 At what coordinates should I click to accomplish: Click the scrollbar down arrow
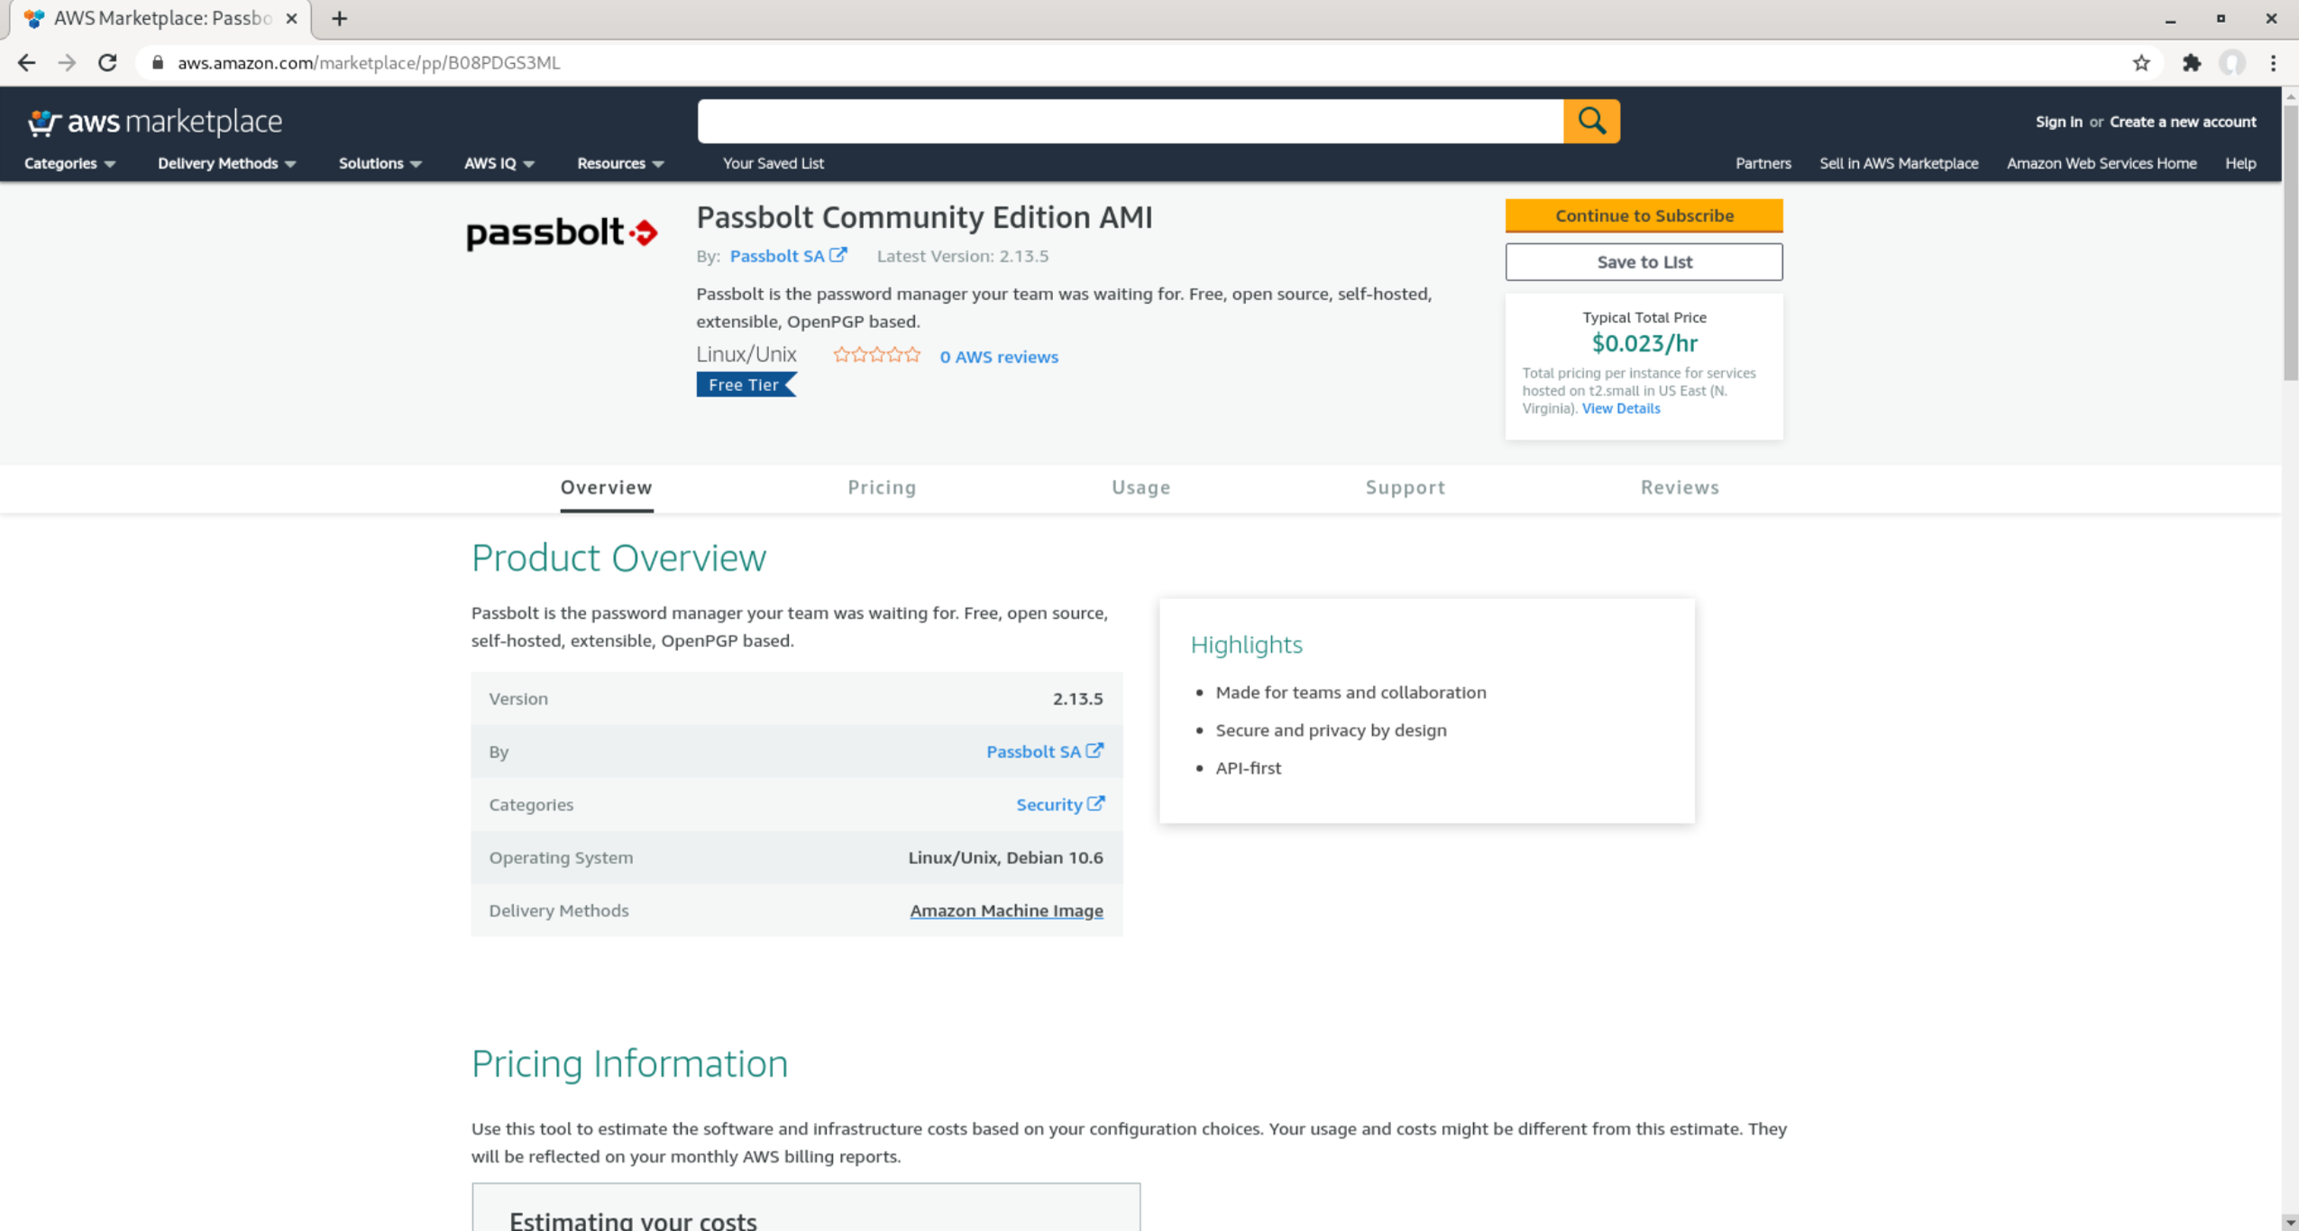click(2290, 1222)
